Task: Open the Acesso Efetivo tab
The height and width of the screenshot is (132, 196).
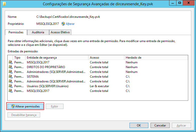Action: coord(60,32)
